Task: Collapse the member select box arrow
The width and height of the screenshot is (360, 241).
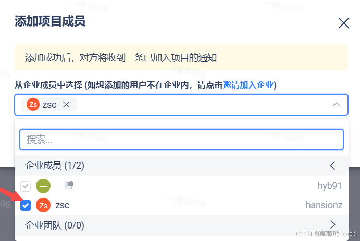Action: click(x=337, y=104)
